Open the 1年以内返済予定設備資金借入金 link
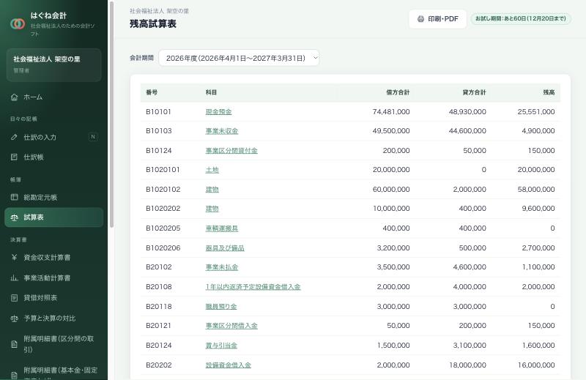Image resolution: width=586 pixels, height=380 pixels. click(253, 286)
